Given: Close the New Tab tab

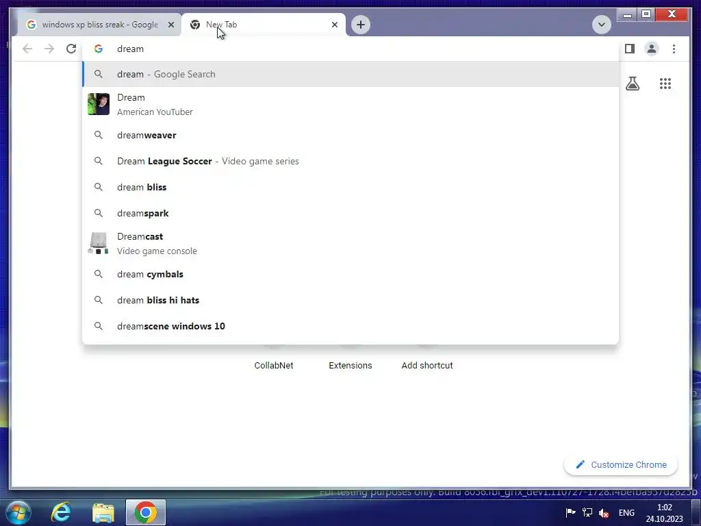Looking at the screenshot, I should 334,25.
